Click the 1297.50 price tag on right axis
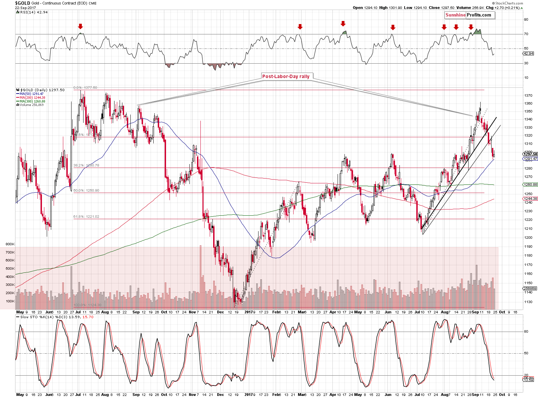Screen dimensions: 538x398 (x=530, y=154)
